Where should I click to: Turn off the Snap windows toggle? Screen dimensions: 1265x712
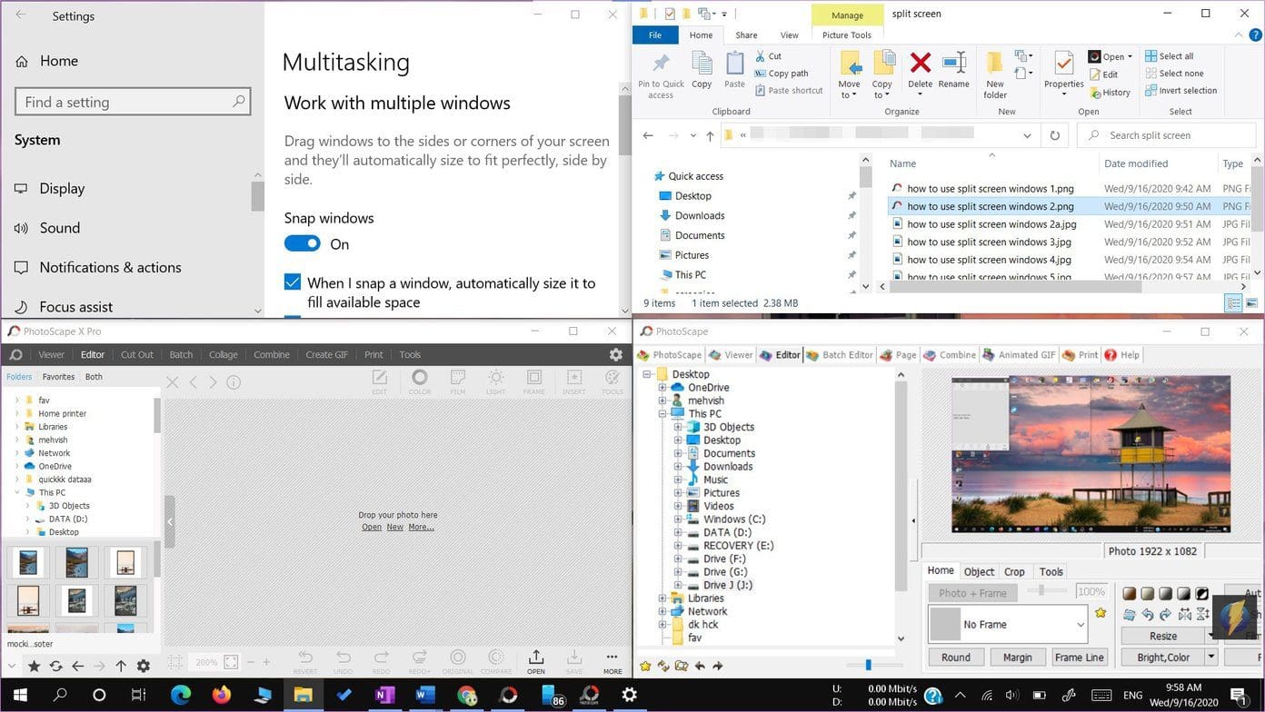click(x=303, y=243)
